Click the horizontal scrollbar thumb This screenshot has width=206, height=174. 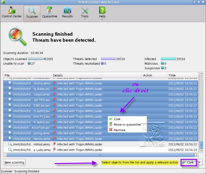click(101, 155)
